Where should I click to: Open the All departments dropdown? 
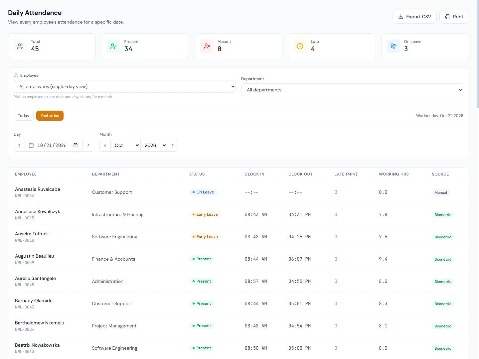click(352, 90)
